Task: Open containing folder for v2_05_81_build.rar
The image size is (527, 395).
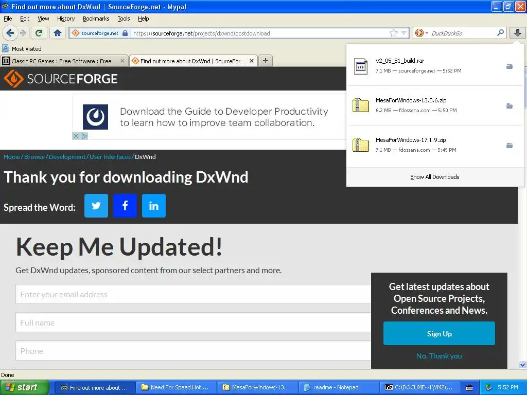Action: pos(510,66)
